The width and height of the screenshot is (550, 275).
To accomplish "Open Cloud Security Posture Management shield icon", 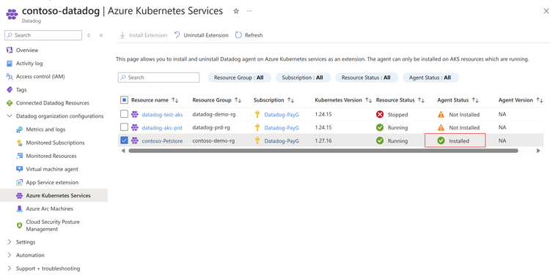I will pos(20,225).
